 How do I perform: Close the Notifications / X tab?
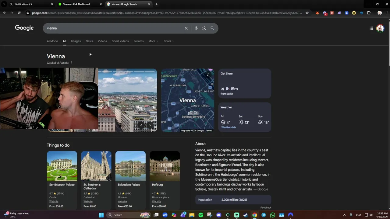(52, 4)
